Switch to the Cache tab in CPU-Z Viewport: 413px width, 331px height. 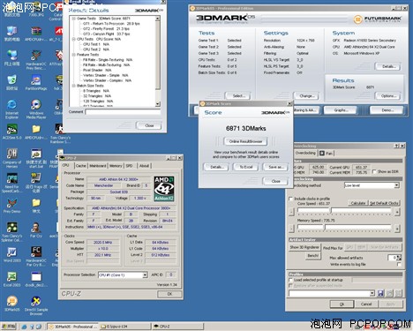80,166
